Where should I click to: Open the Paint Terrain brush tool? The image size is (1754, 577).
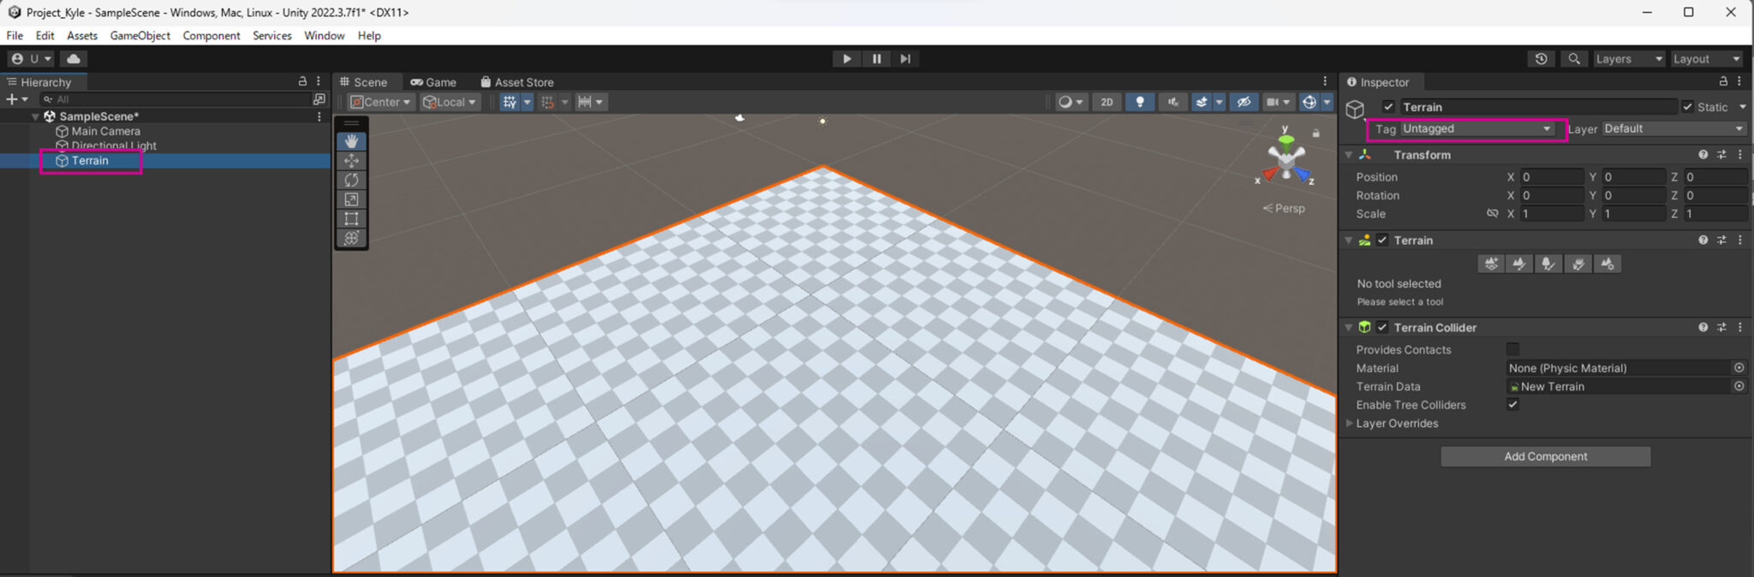coord(1519,264)
